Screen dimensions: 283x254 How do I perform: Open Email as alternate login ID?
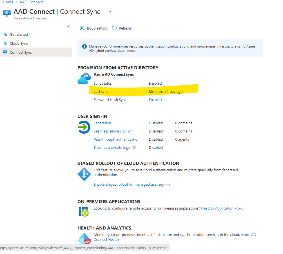tap(115, 147)
